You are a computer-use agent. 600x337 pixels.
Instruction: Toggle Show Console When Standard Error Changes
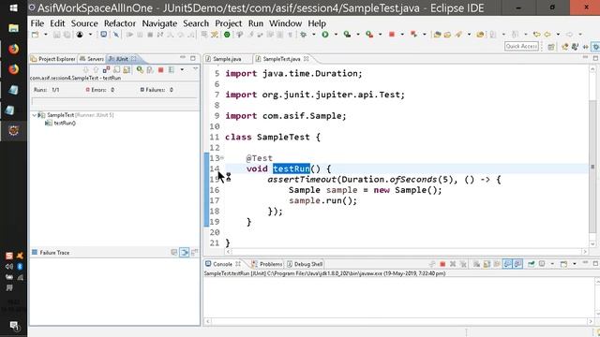pos(517,264)
